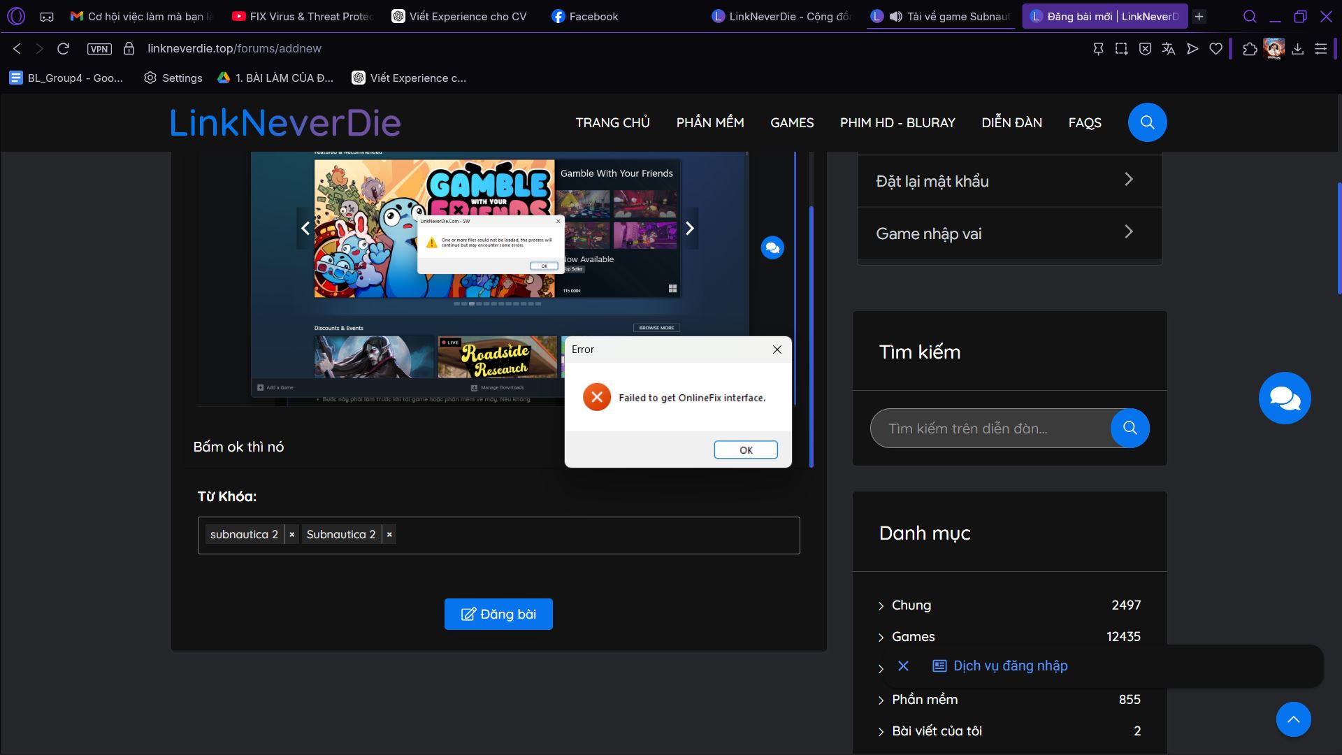Open the 'Viết Experience c...' bookmark
The height and width of the screenshot is (755, 1342).
(409, 78)
